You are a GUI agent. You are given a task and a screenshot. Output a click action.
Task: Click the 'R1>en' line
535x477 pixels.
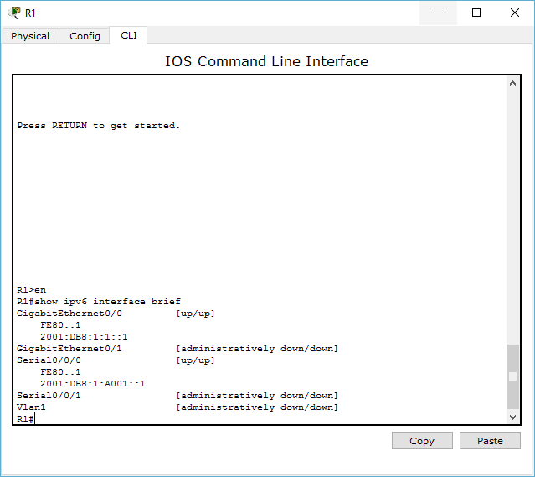click(31, 290)
